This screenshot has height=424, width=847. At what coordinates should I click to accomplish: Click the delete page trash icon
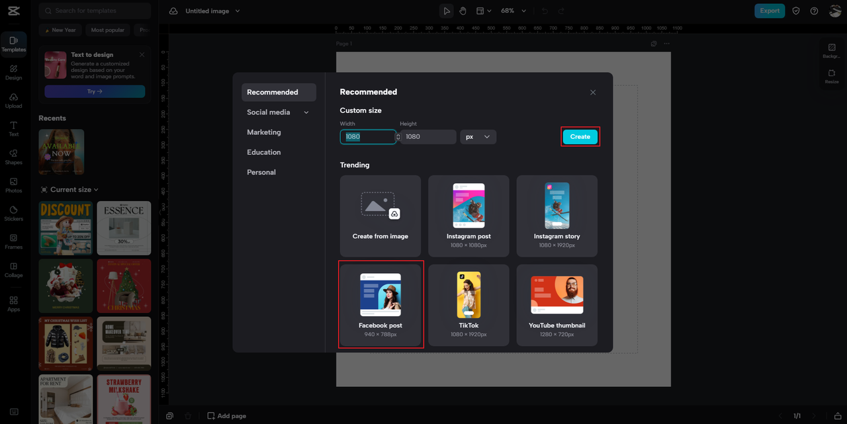[x=188, y=415]
